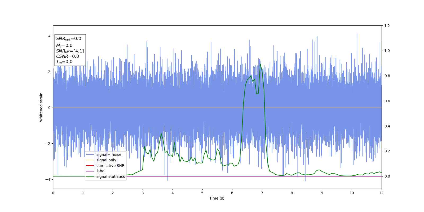Click the CSNR=0.0 annotation text
This screenshot has height=212, width=424.
(68, 56)
